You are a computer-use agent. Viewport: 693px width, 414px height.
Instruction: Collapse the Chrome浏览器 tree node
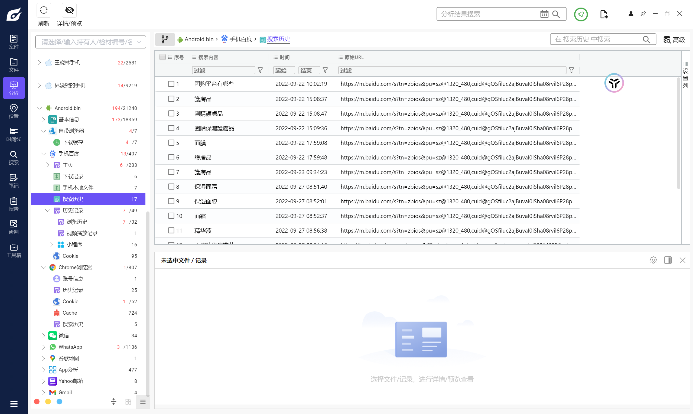[44, 267]
